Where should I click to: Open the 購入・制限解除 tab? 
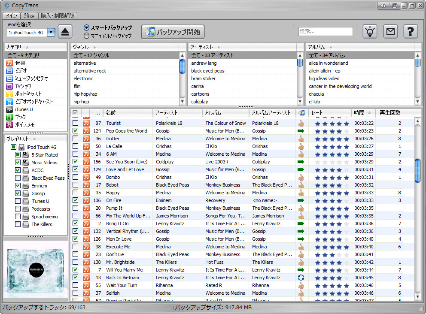[58, 16]
